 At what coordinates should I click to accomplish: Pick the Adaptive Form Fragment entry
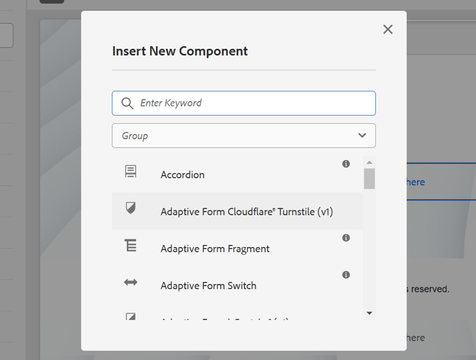pos(215,249)
